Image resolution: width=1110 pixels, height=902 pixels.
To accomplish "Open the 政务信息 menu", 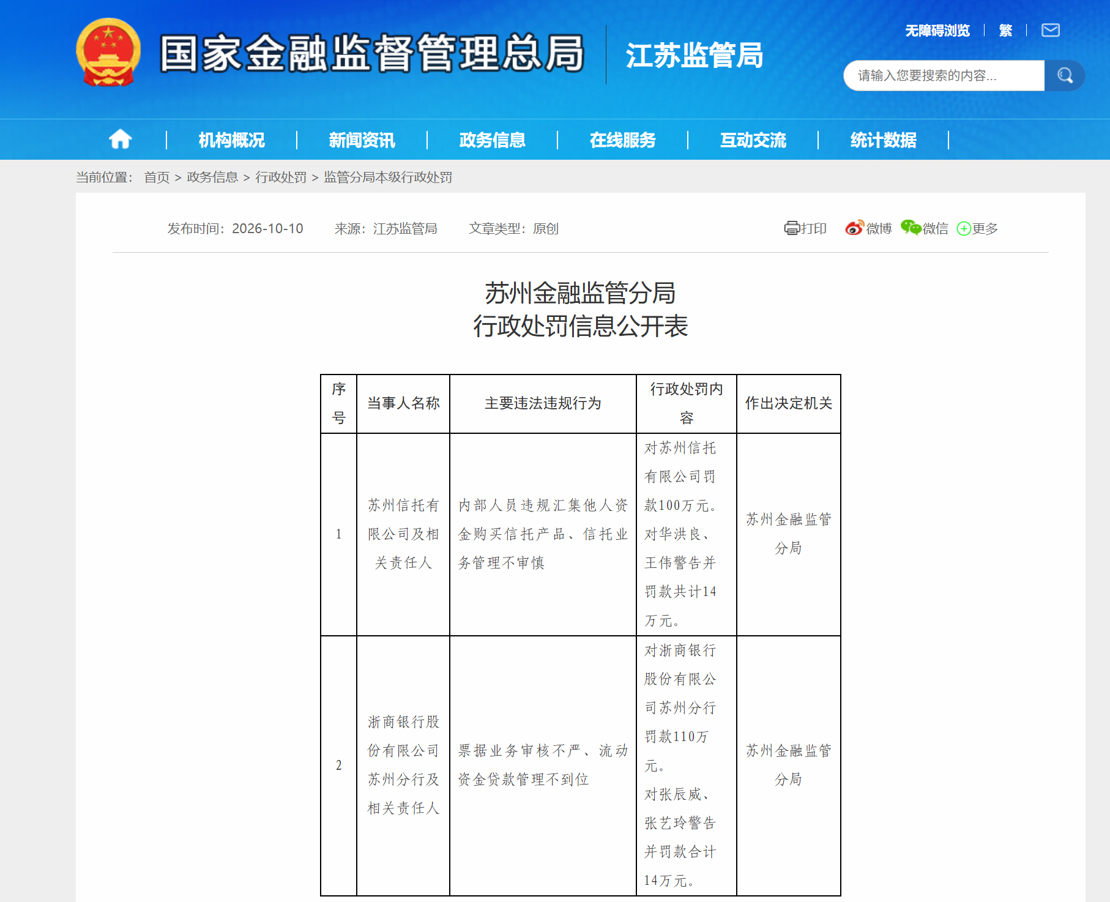I will 492,140.
